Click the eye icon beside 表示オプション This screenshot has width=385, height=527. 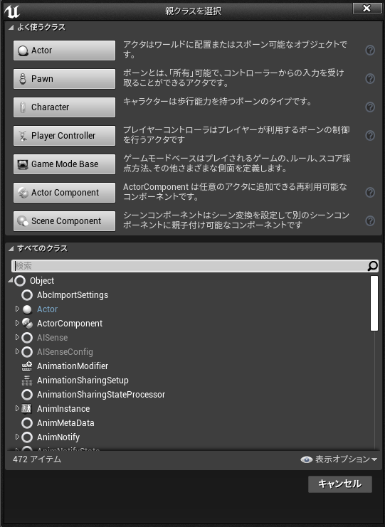click(x=306, y=459)
